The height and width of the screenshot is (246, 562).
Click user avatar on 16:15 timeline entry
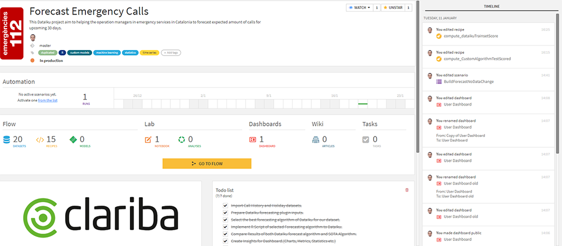(430, 53)
